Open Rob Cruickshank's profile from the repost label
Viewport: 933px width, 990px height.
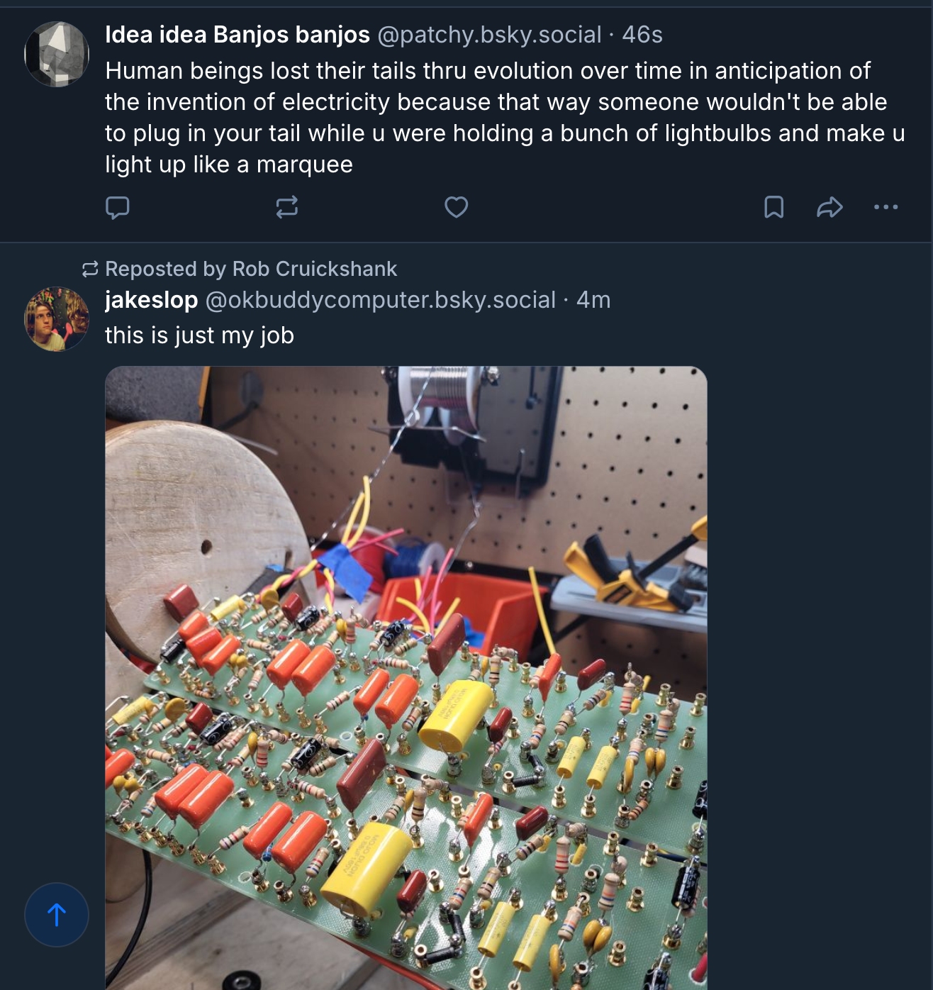coord(314,269)
